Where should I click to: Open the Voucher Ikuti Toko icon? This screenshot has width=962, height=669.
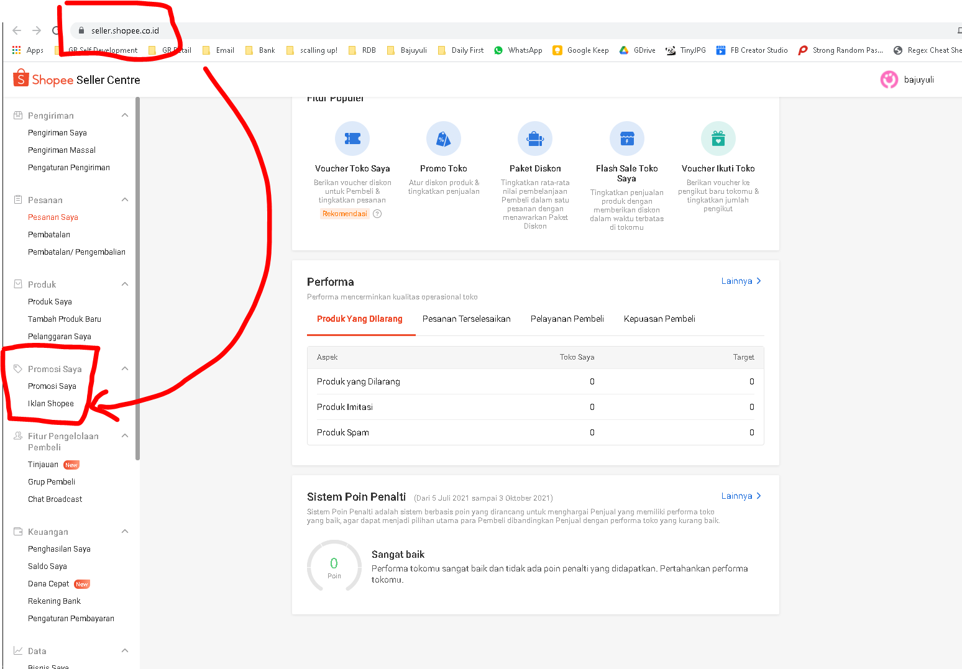(718, 139)
